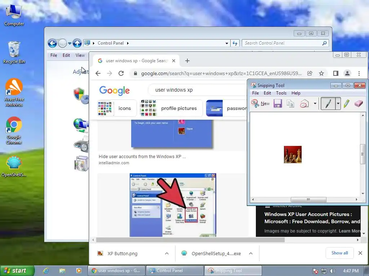The height and width of the screenshot is (276, 369).
Task: Select Avast Free Antivirus desktop icon
Action: click(x=14, y=92)
